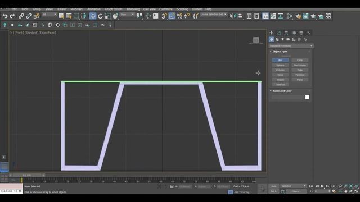
Task: Activate the Select and Move tool
Action: click(93, 16)
